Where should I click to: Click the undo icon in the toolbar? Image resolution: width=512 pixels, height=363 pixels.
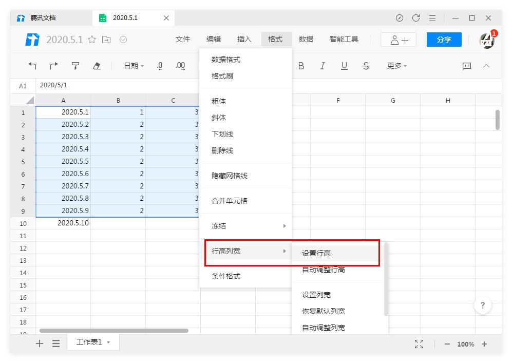click(x=32, y=66)
